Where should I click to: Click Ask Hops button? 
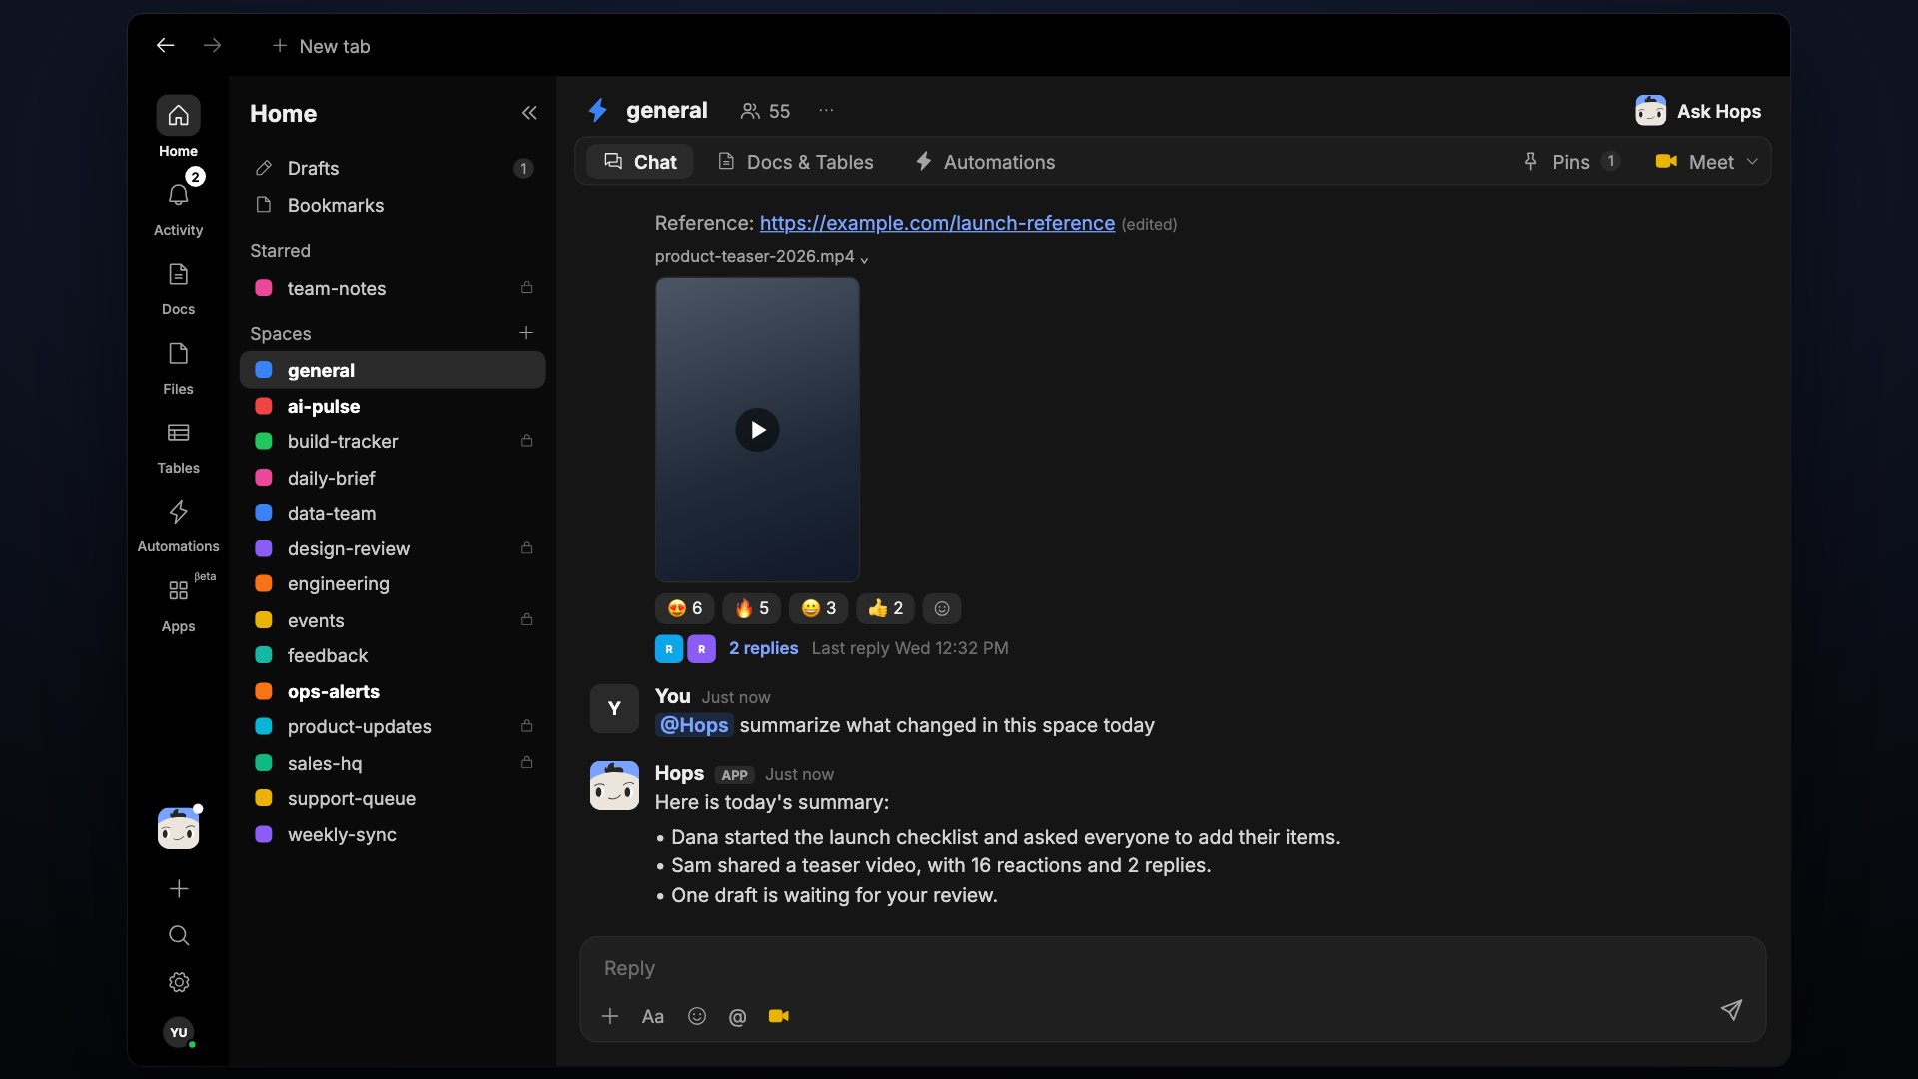pyautogui.click(x=1698, y=111)
